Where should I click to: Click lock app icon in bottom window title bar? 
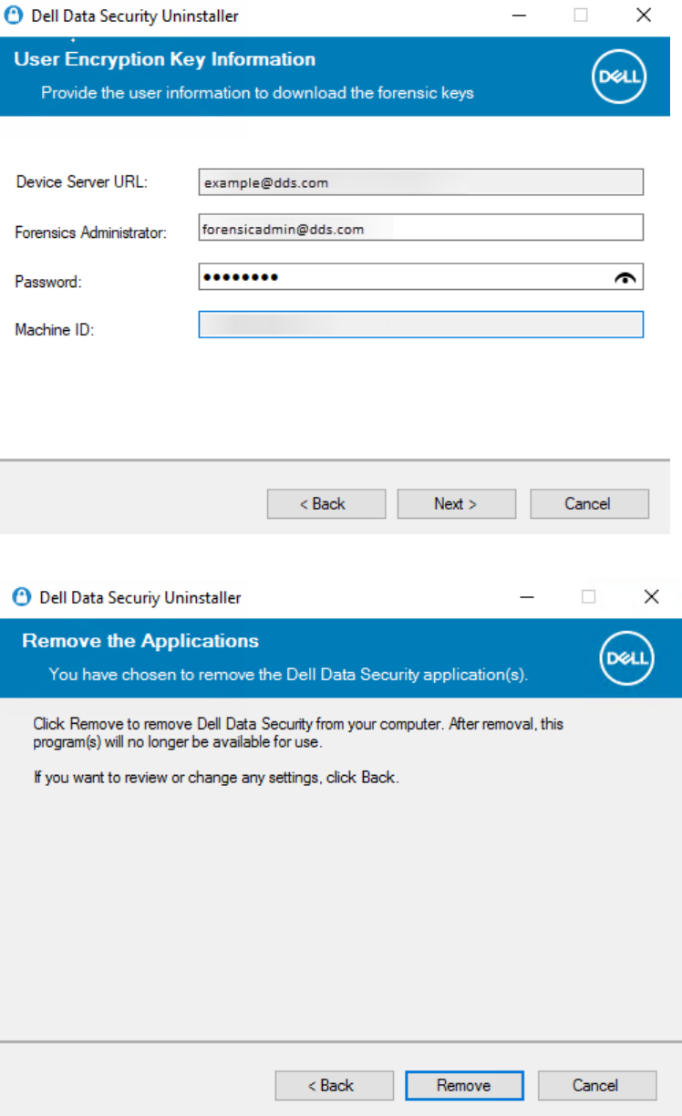click(x=22, y=597)
